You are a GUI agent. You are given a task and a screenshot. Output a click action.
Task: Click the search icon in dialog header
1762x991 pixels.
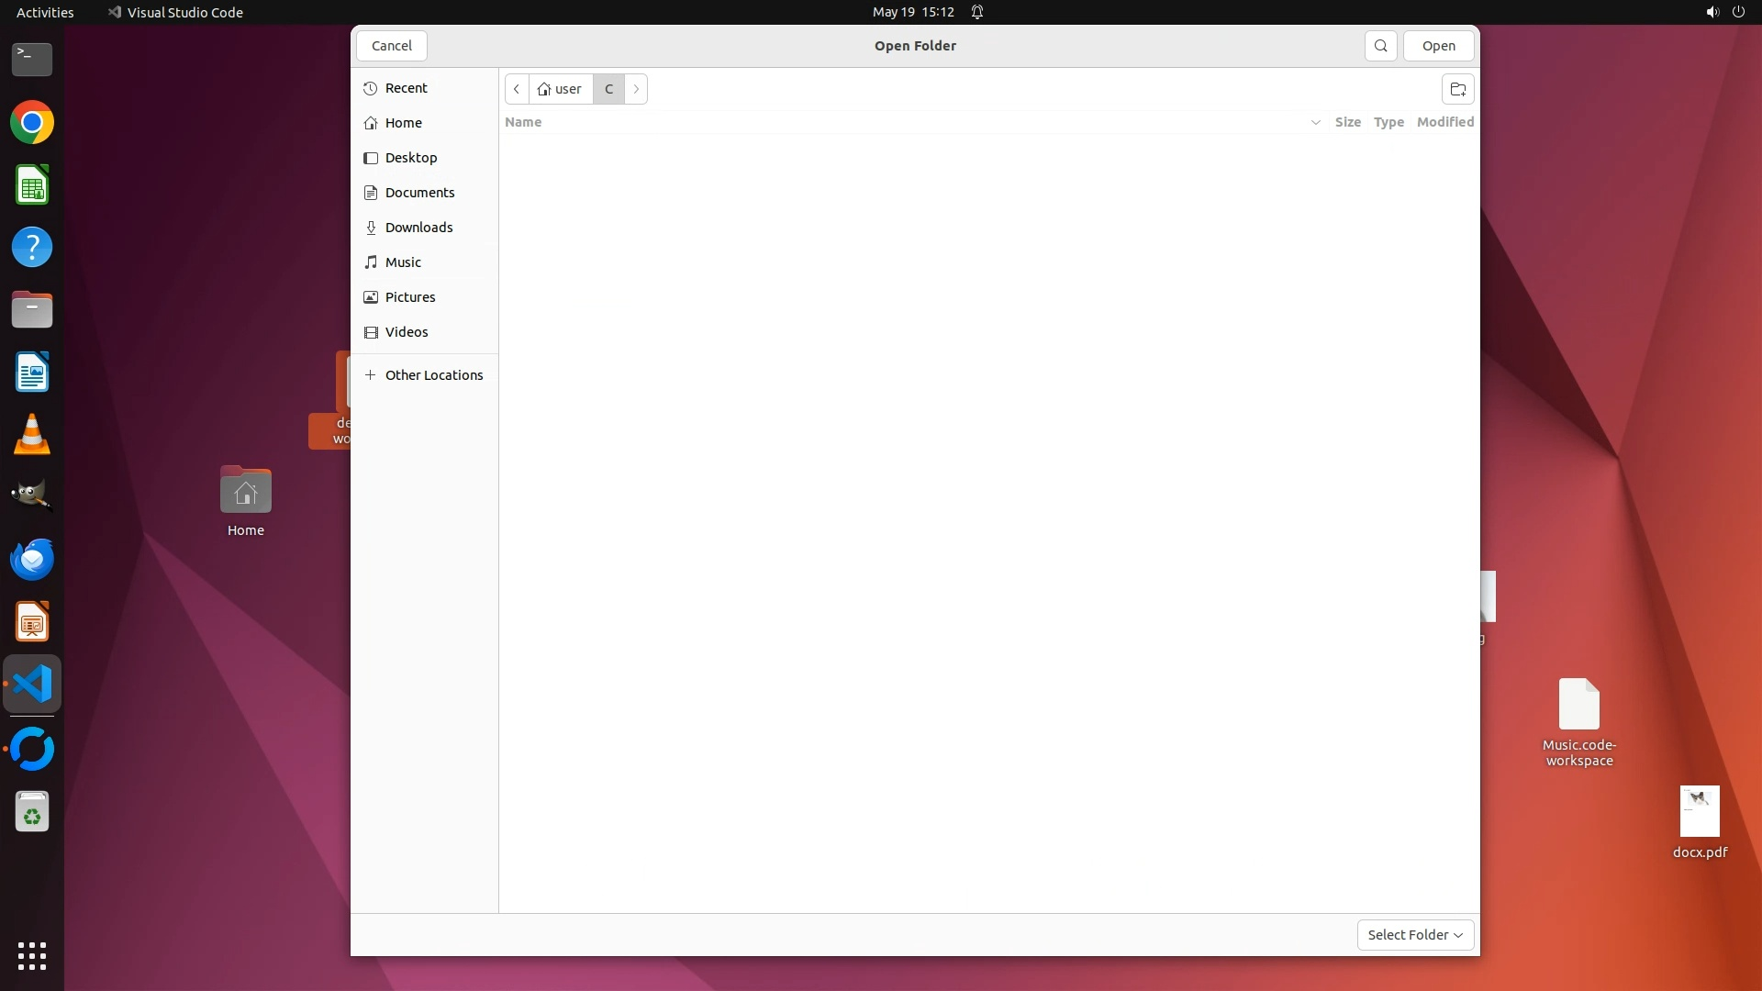(1380, 46)
